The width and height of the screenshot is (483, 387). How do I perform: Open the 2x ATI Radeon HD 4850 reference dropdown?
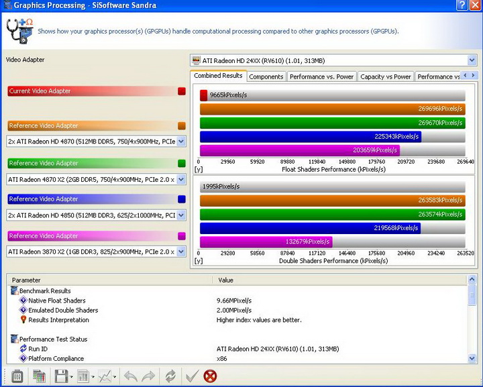181,215
